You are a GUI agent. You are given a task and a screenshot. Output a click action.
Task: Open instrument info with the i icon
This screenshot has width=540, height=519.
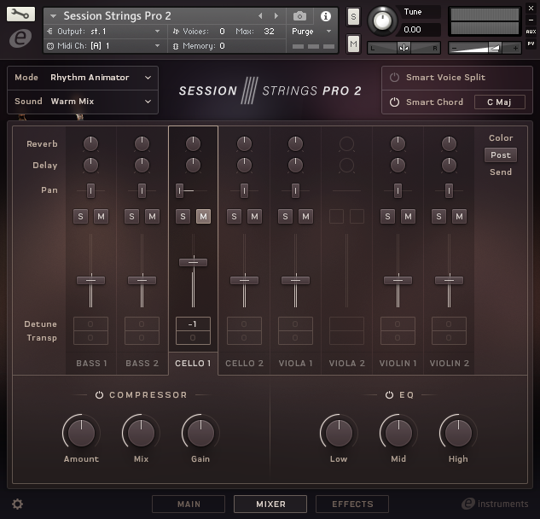(325, 16)
